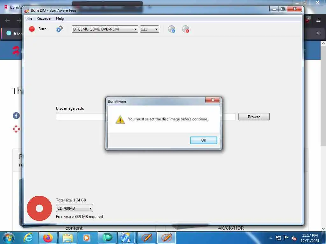The image size is (326, 244).
Task: Click the Firefox forward arrow
Action: click(19, 20)
